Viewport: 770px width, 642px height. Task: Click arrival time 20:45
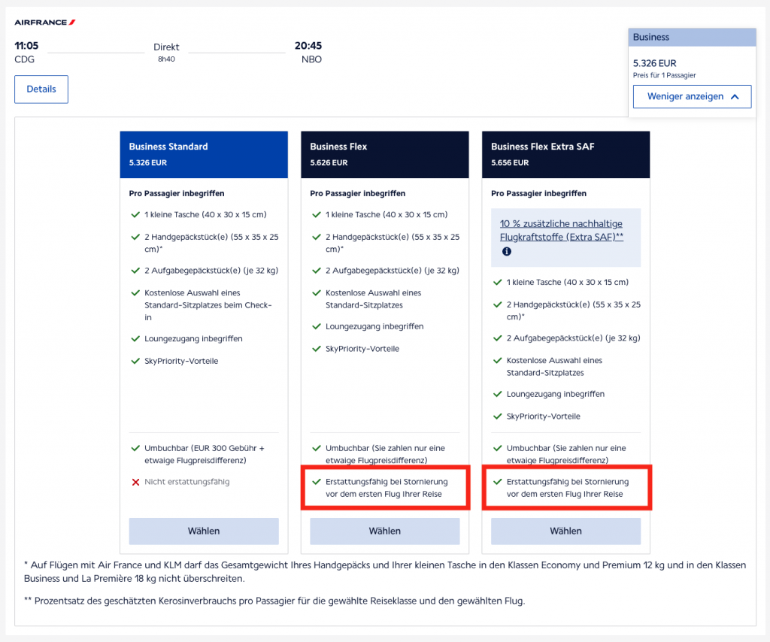[308, 46]
